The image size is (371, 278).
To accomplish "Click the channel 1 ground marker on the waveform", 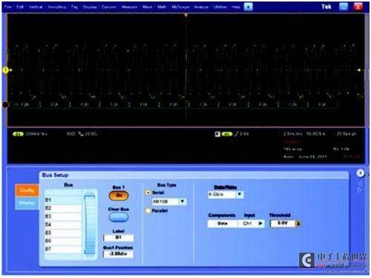I will 5,71.
